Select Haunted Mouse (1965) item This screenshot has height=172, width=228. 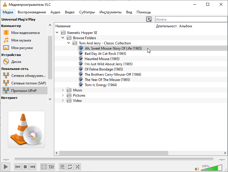coord(102,59)
